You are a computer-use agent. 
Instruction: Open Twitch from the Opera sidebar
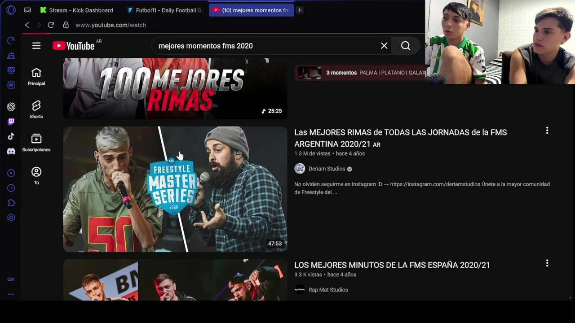coord(11,122)
